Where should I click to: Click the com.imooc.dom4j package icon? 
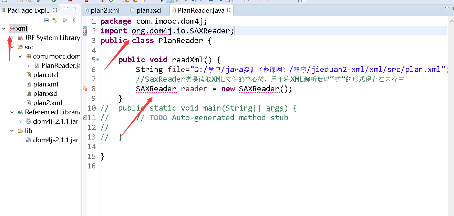click(x=29, y=56)
